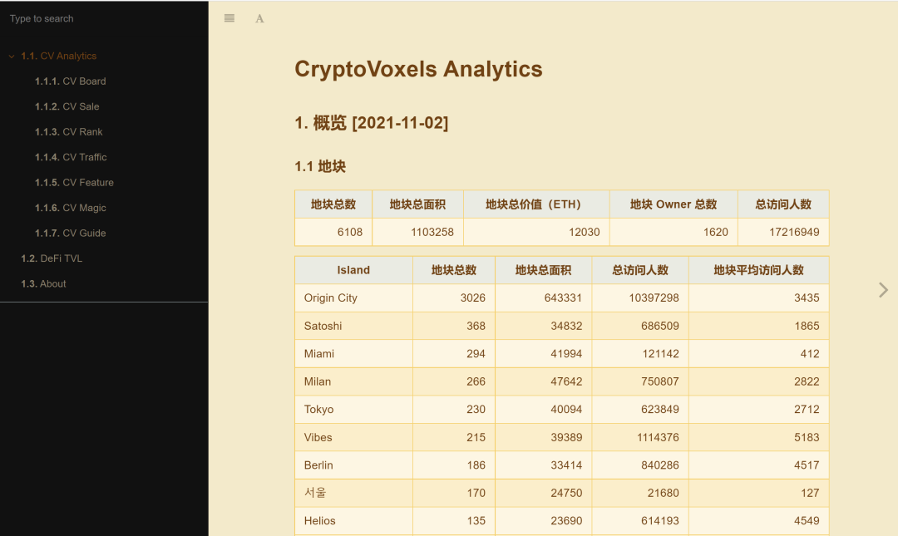Image resolution: width=898 pixels, height=536 pixels.
Task: Collapse the CV Analytics chapter chevron
Action: click(12, 57)
